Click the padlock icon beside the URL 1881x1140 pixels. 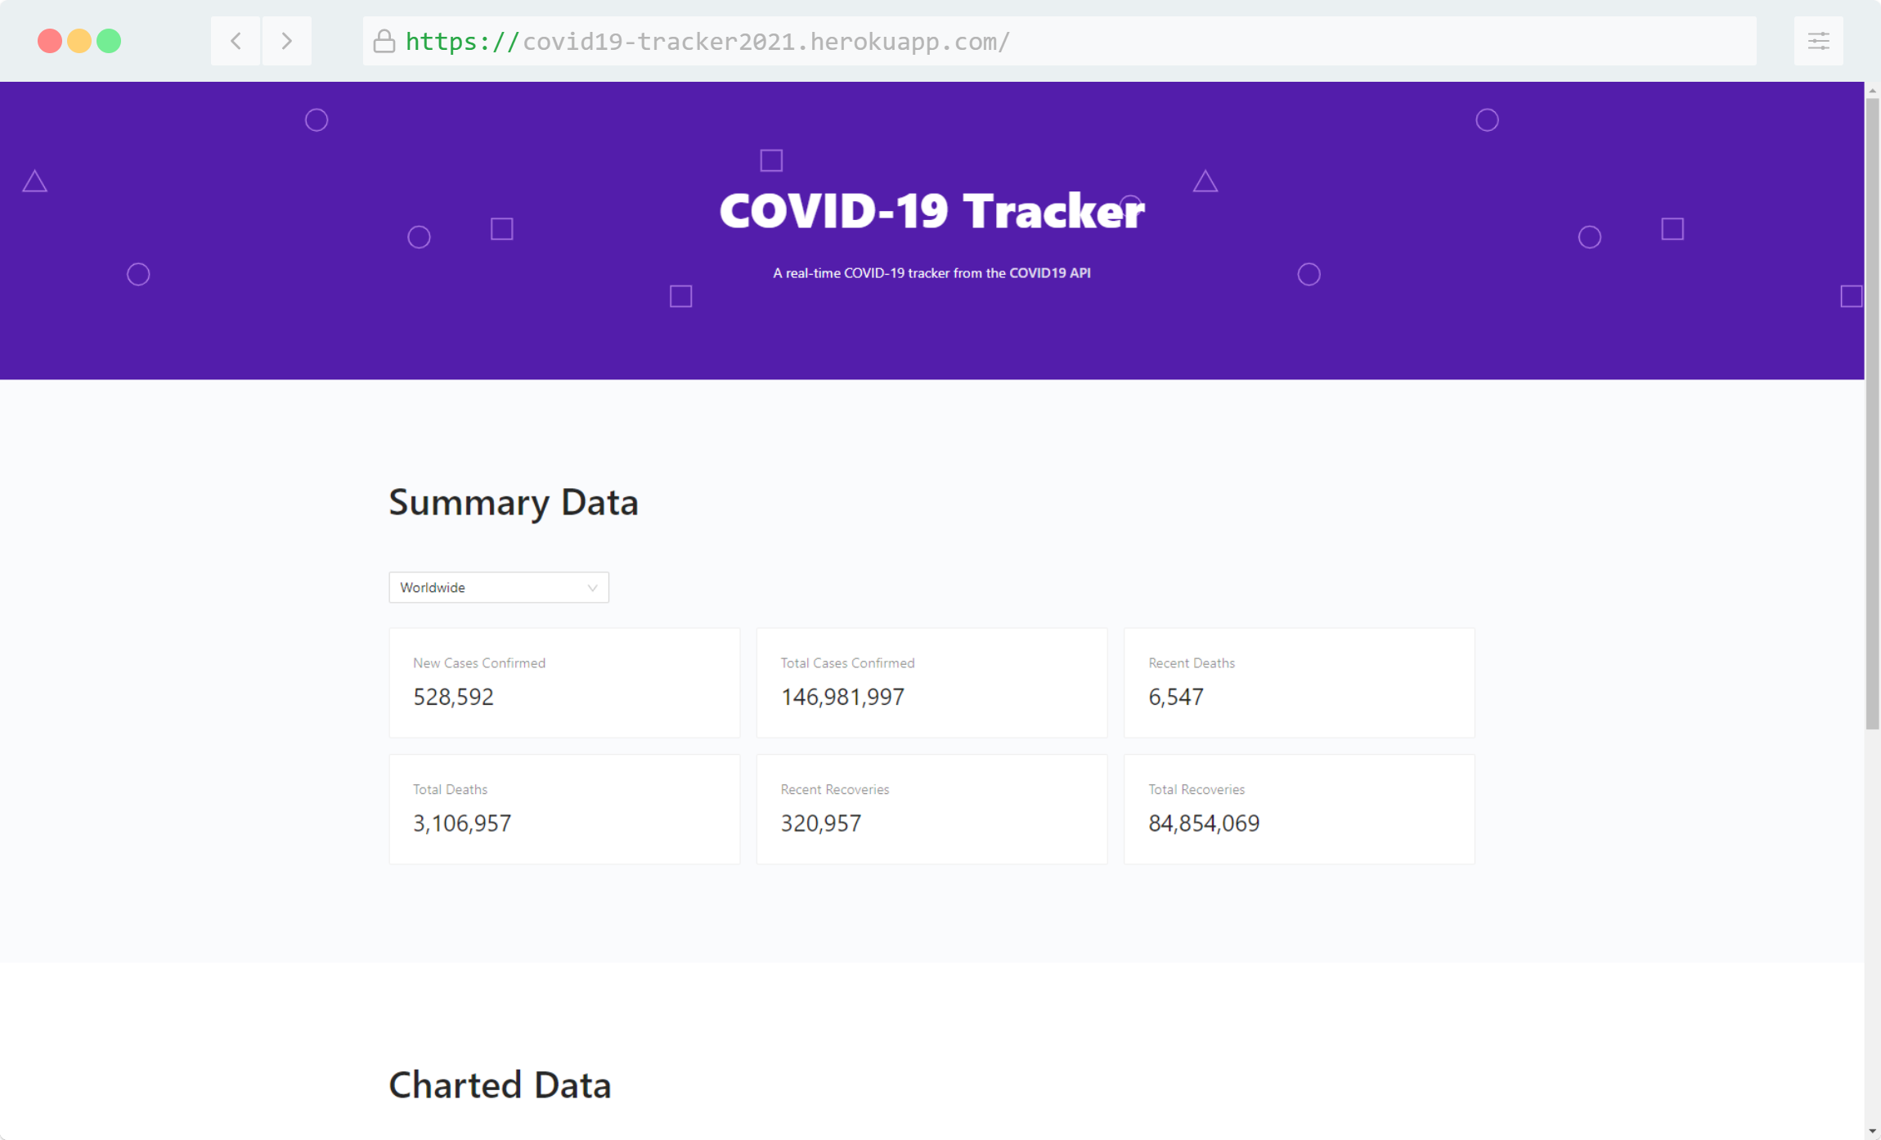tap(384, 41)
